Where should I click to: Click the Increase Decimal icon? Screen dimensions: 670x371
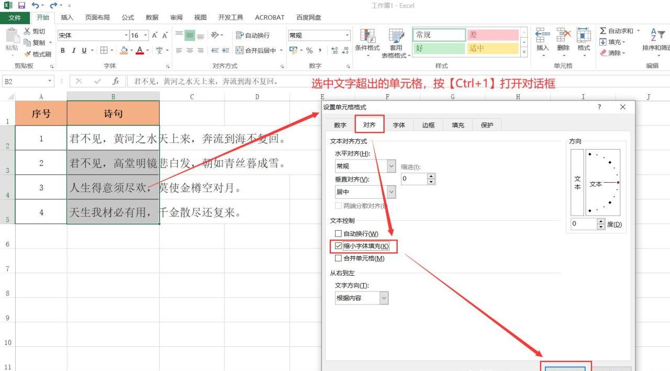(x=335, y=50)
